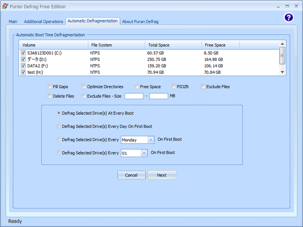Select the test (H:) volume name
Screen dimensions: 303x227
coord(35,72)
